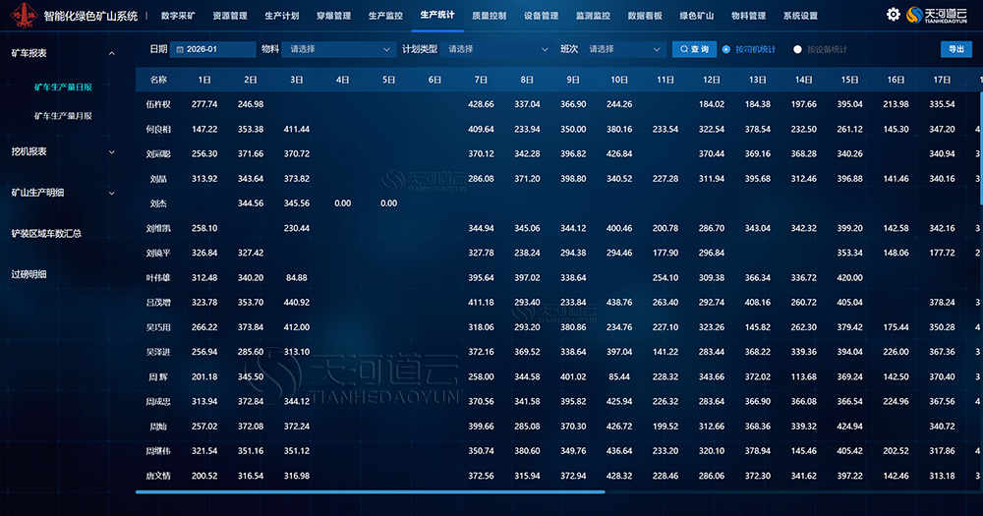This screenshot has width=983, height=516.
Task: Click the calendar icon in the date field
Action: point(180,49)
